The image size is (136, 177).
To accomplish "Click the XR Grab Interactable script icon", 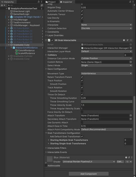I will (49, 40).
